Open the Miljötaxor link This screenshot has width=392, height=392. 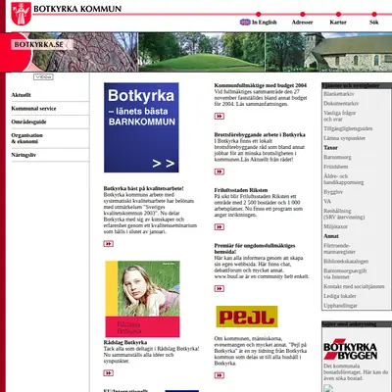pyautogui.click(x=335, y=226)
